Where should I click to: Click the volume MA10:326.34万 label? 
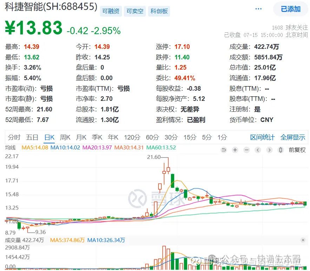pyautogui.click(x=106, y=240)
